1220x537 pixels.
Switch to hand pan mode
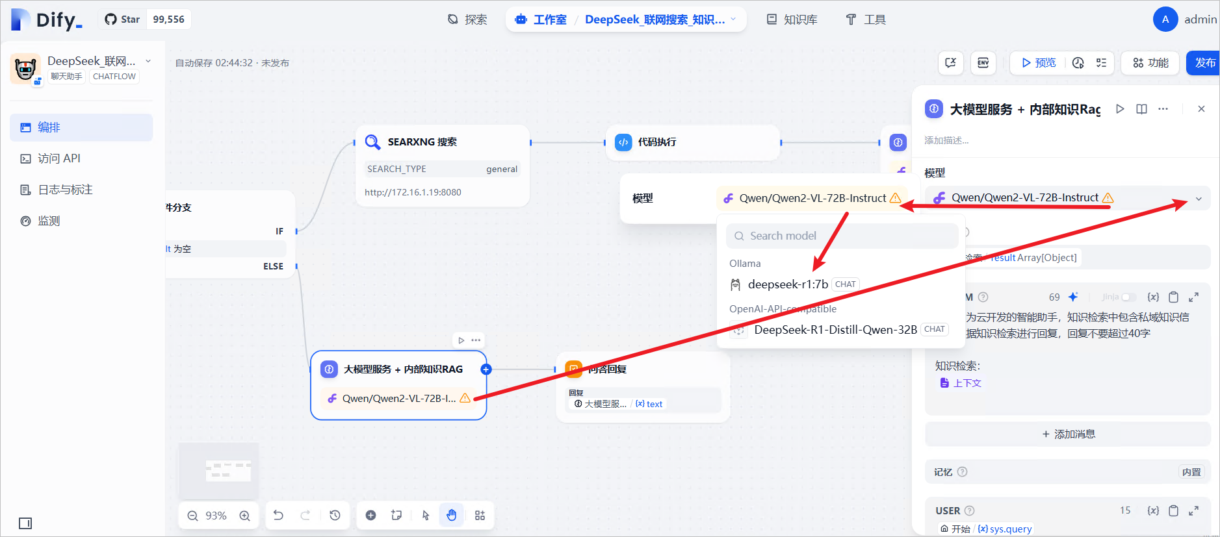tap(452, 515)
